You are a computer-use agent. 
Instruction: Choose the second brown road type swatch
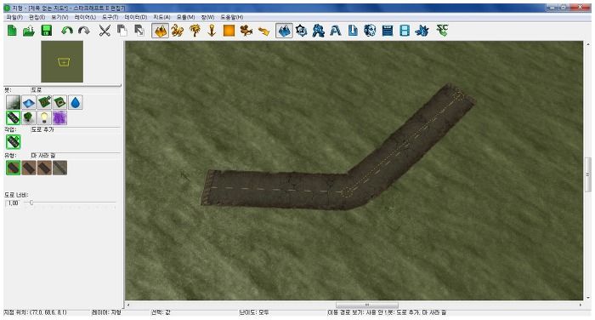(x=29, y=168)
